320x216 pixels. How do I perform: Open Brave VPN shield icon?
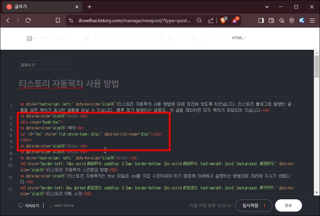(292, 20)
